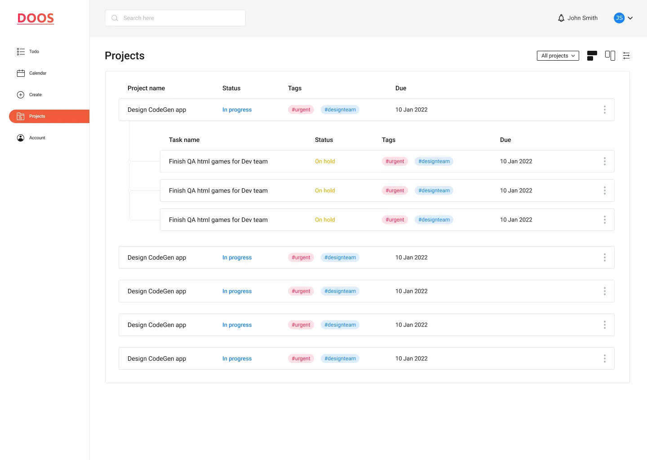Click #urgent tag on first project row
This screenshot has height=460, width=647.
[x=301, y=110]
